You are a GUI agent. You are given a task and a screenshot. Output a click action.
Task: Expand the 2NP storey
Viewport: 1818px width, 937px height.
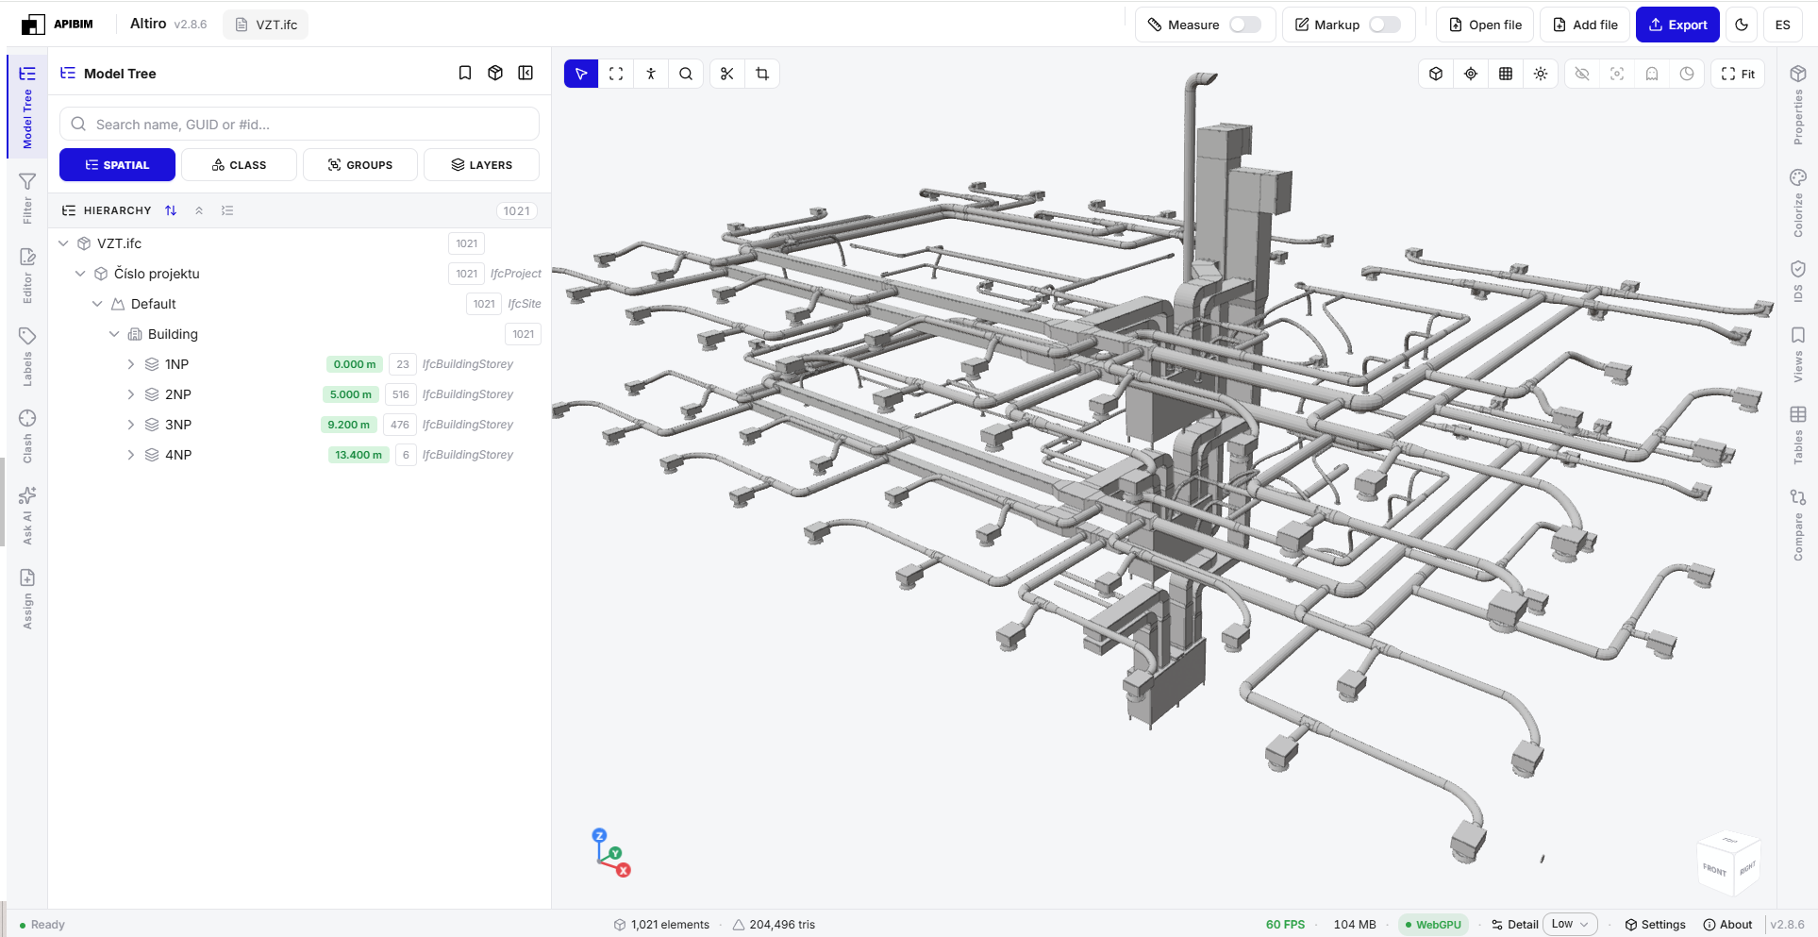[131, 394]
